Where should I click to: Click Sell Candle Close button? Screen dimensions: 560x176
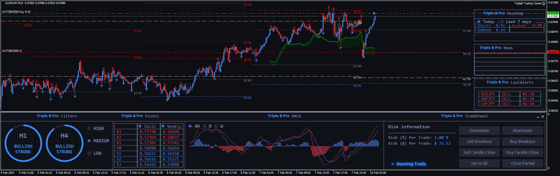click(x=479, y=152)
